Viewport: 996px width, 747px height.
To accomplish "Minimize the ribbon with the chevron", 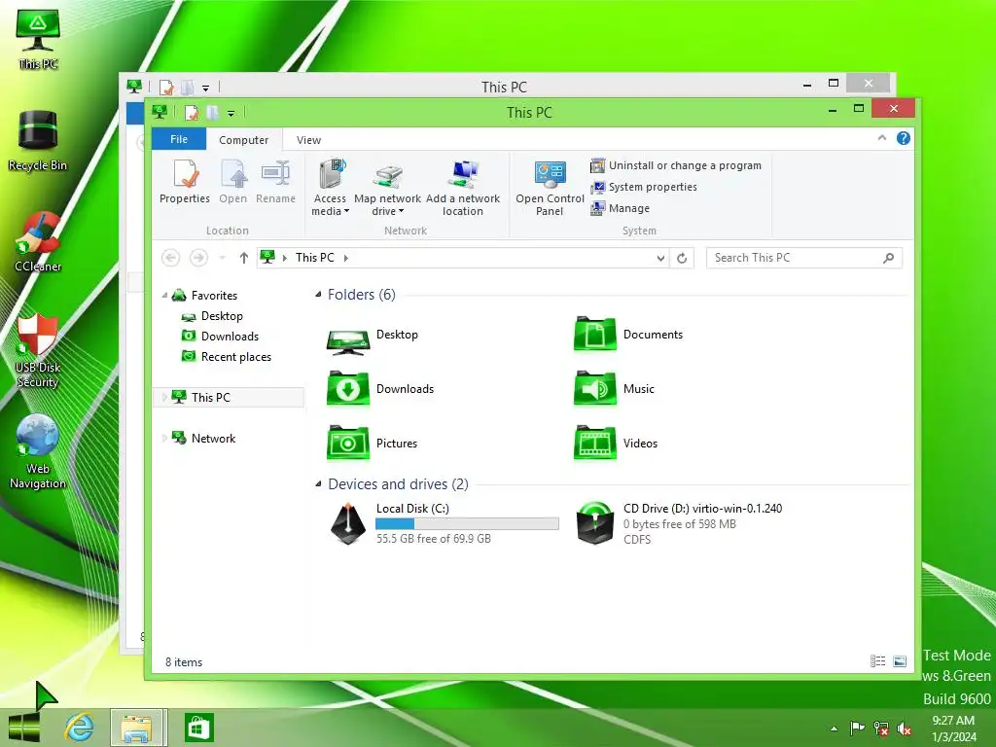I will tap(881, 138).
